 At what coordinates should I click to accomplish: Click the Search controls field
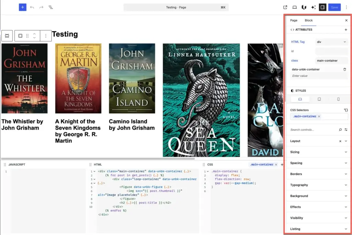[x=313, y=130]
